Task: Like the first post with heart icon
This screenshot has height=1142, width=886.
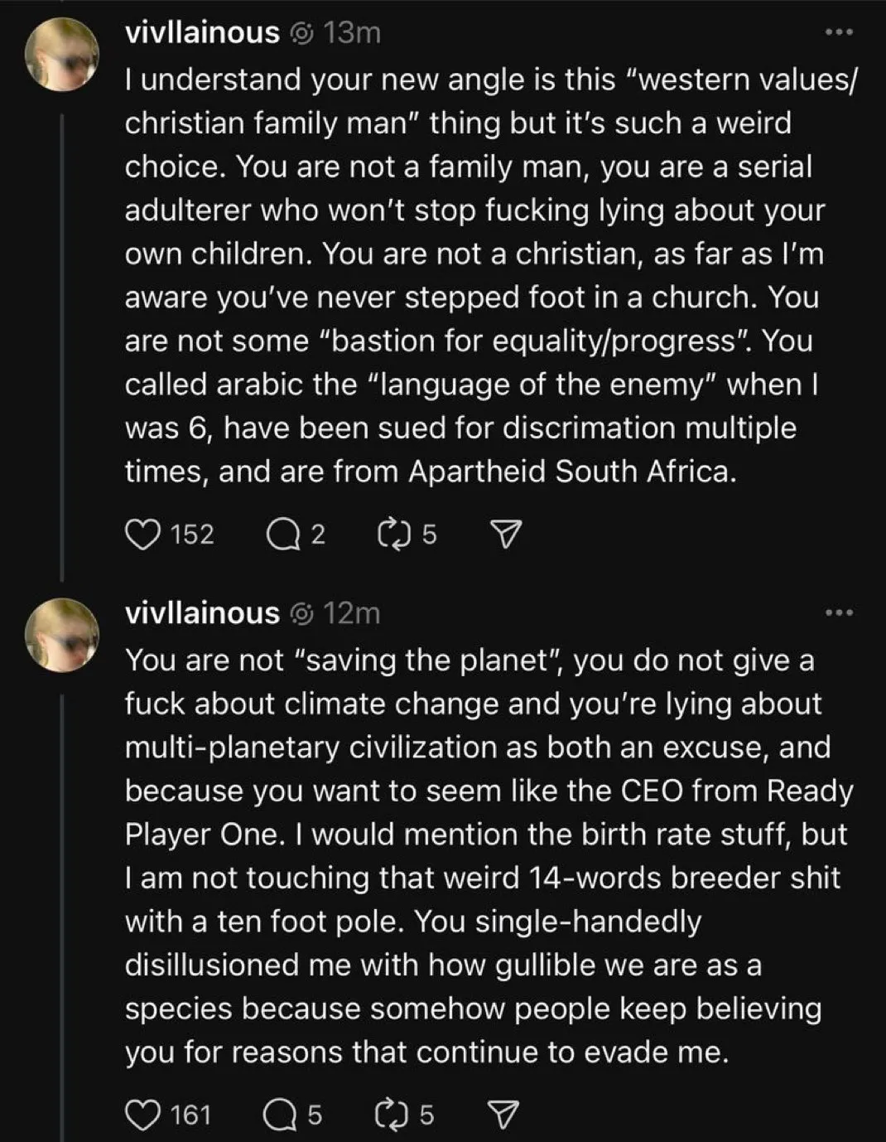Action: point(141,534)
